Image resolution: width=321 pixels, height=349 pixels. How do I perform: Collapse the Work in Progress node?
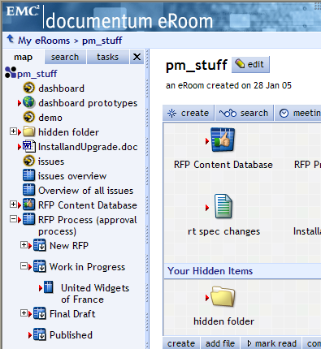pyautogui.click(x=24, y=266)
